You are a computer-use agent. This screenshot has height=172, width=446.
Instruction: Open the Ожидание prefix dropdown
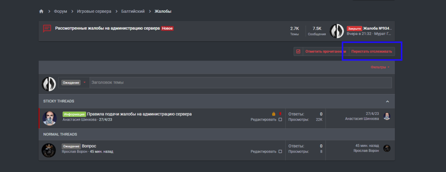click(74, 83)
